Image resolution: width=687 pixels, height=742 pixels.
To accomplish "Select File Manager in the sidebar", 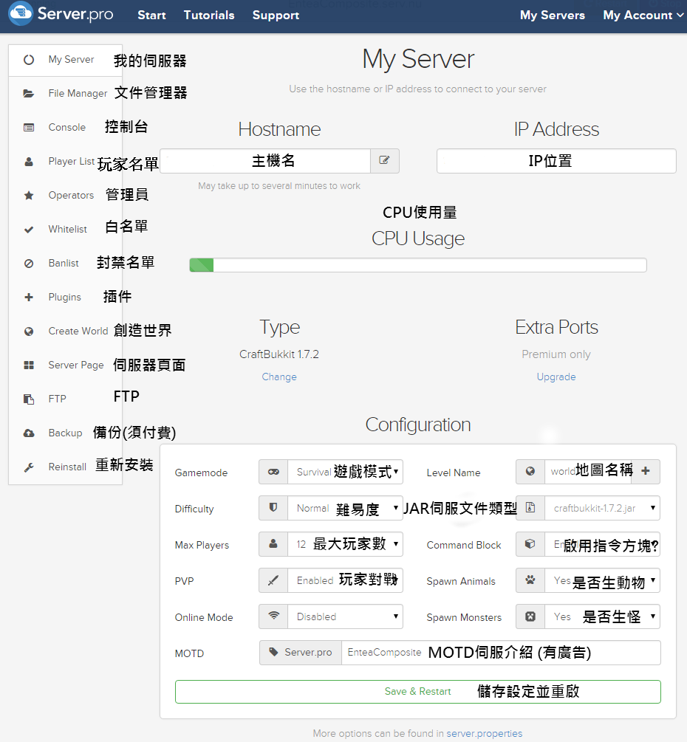I will pyautogui.click(x=65, y=94).
